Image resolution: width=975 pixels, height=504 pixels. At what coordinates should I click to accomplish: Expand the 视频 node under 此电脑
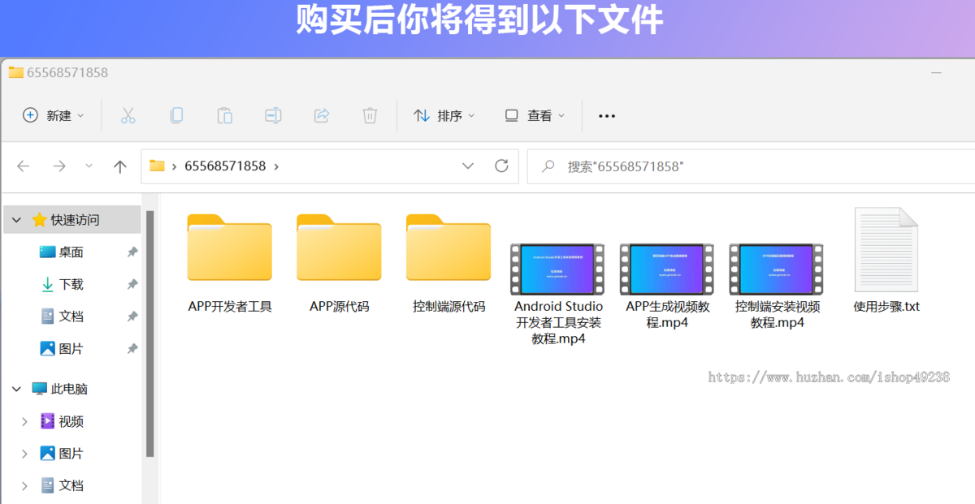pos(24,421)
